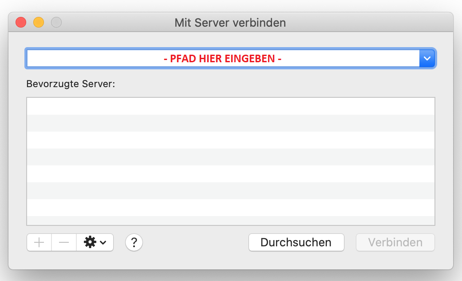Click the Mit Server verbinden title text

(x=230, y=22)
